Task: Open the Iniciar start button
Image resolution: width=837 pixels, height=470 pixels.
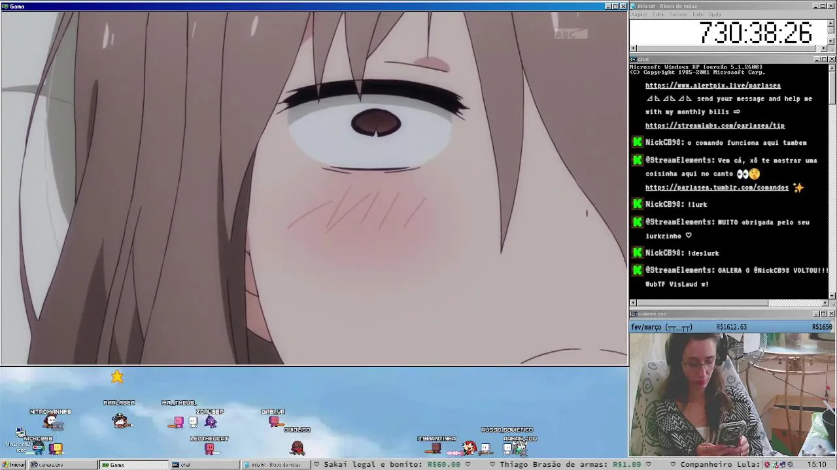Action: tap(13, 465)
